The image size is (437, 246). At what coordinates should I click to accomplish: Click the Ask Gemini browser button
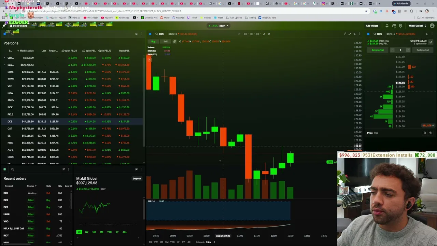pos(401,3)
